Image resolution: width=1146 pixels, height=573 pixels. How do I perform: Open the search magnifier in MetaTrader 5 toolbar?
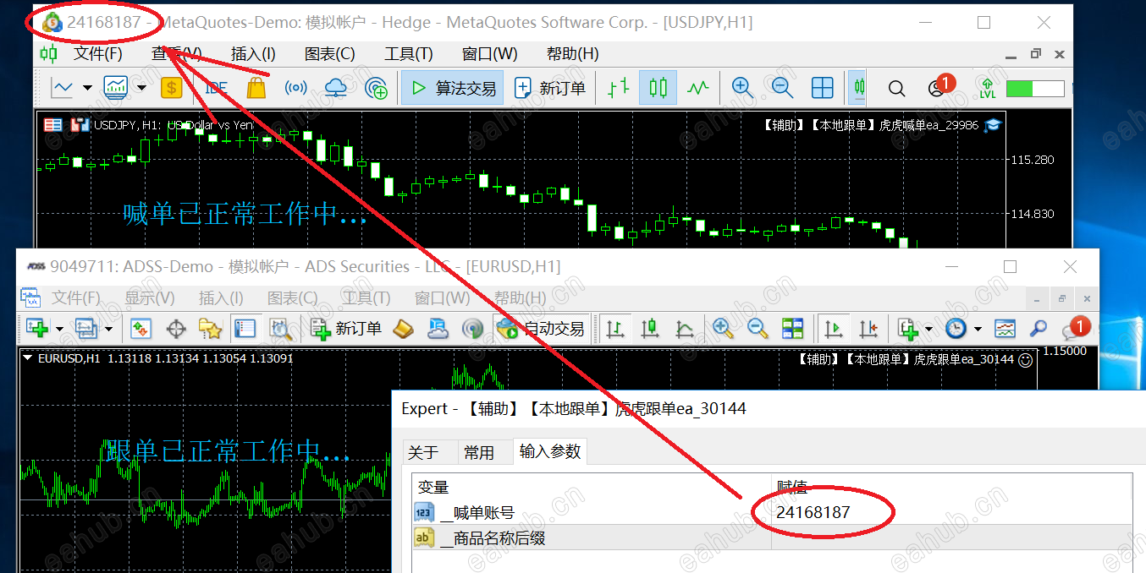[x=896, y=88]
